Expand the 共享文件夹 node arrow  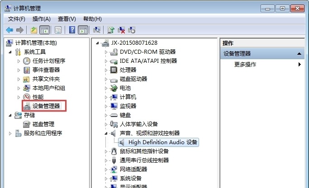point(19,79)
